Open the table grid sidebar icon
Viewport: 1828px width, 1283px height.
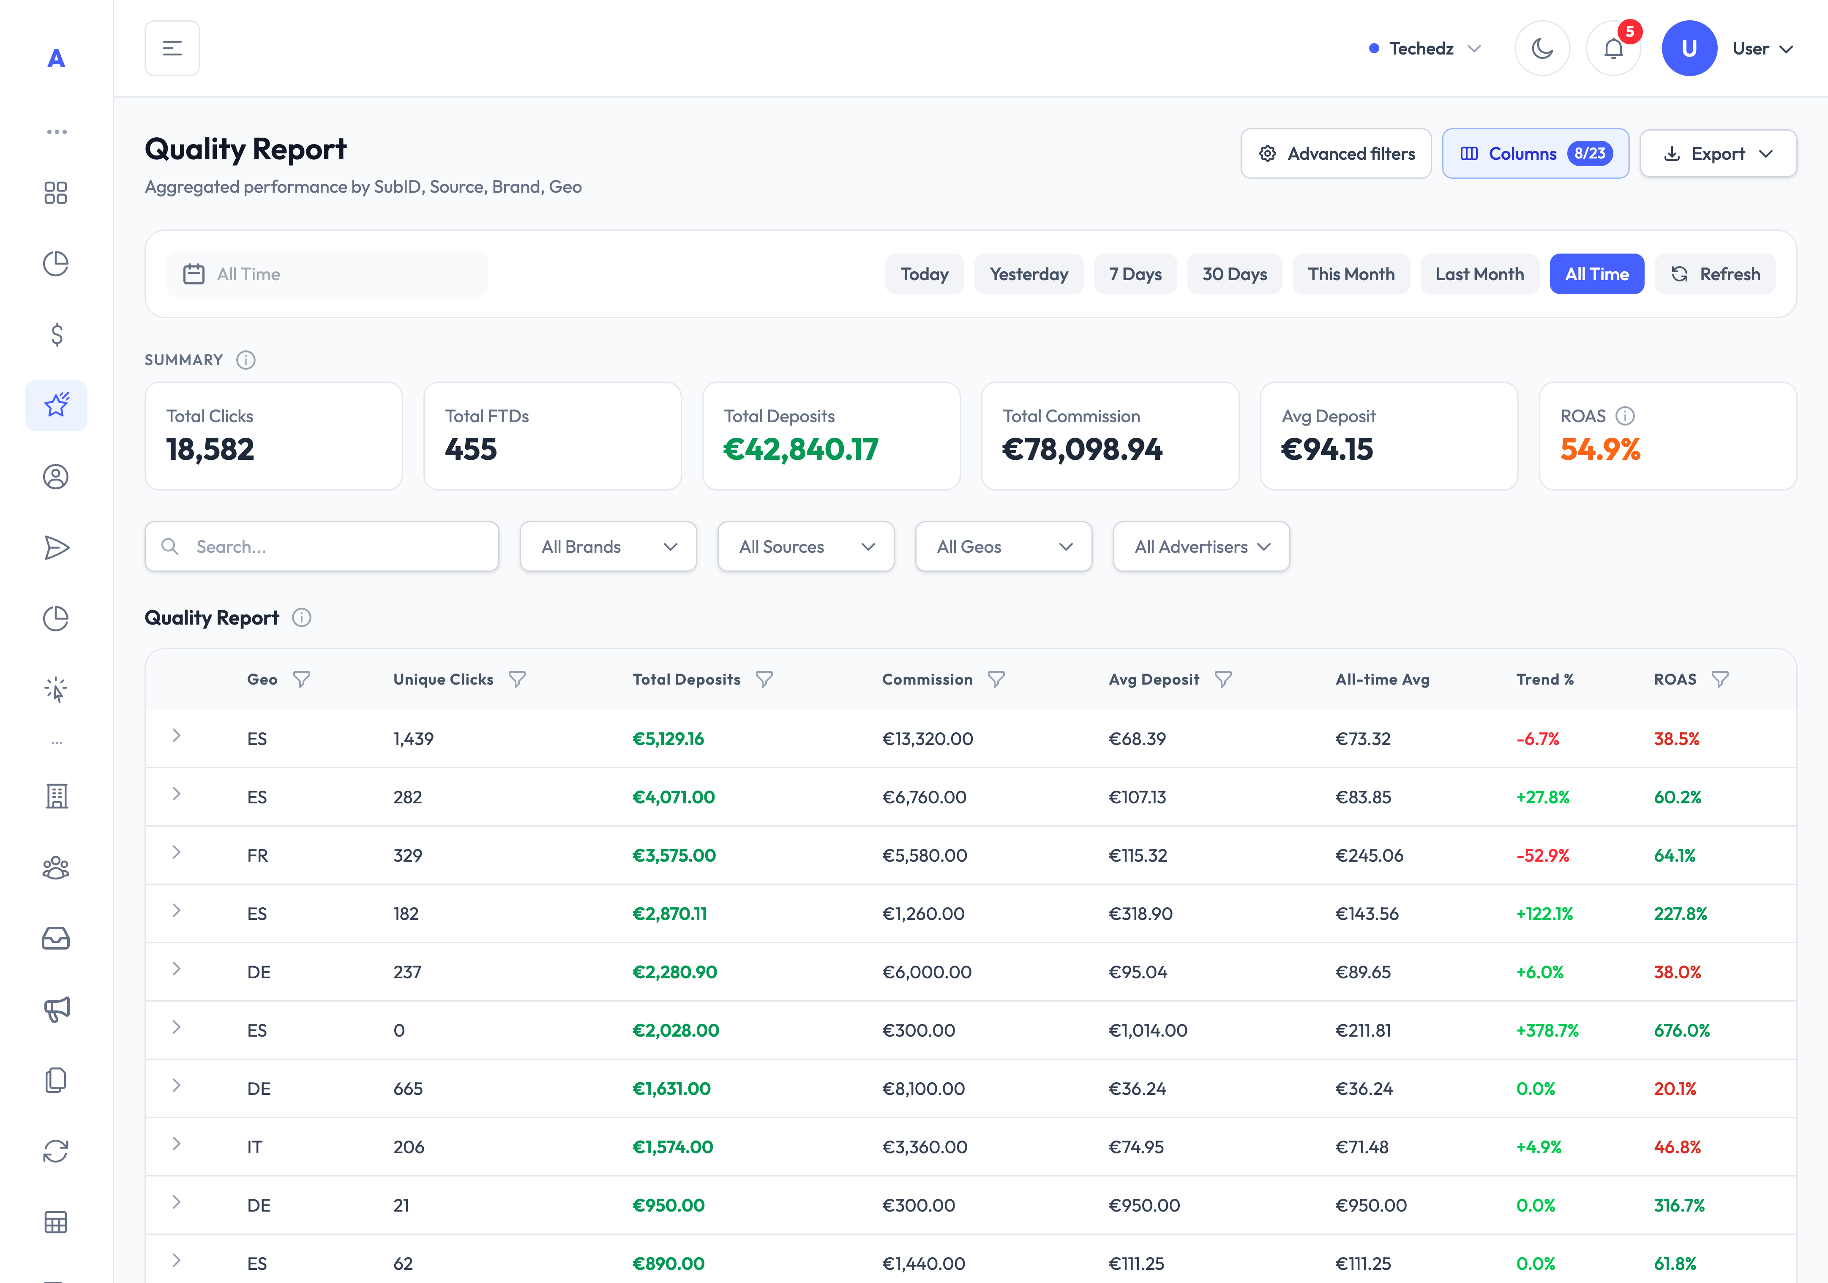point(56,1222)
